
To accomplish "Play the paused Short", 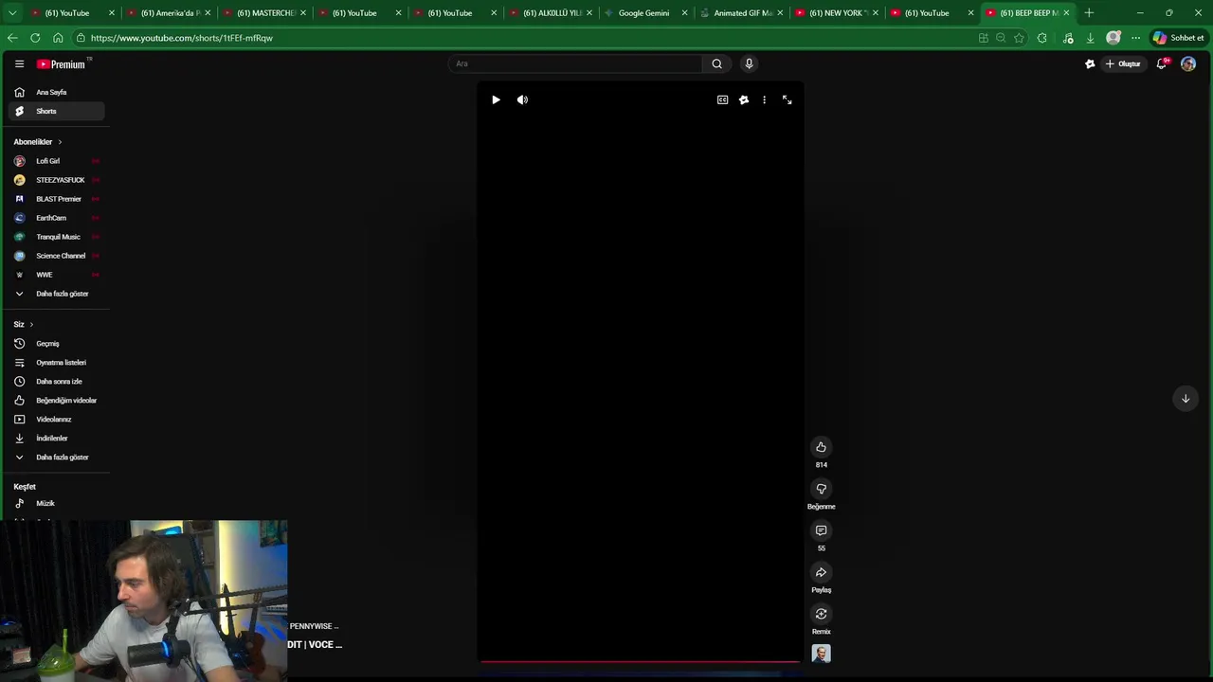I will click(496, 99).
